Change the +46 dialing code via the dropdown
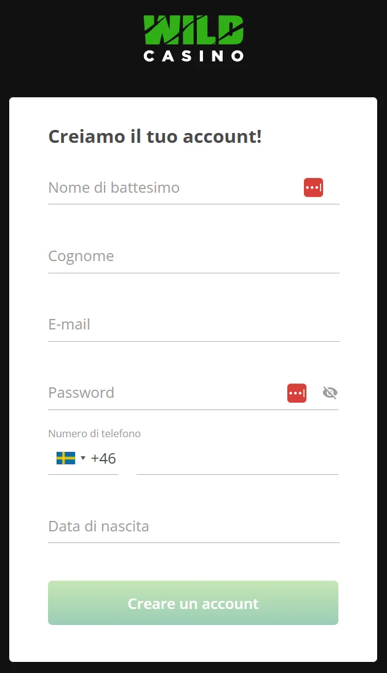Image resolution: width=387 pixels, height=673 pixels. pyautogui.click(x=83, y=458)
